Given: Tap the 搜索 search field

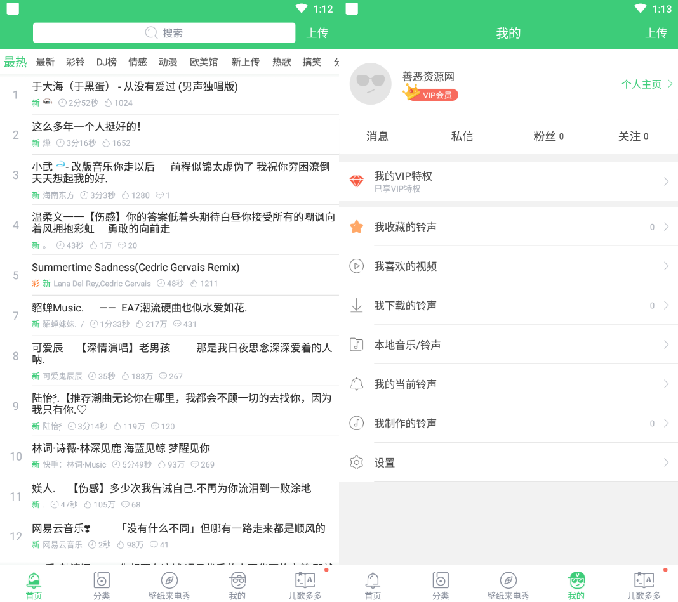Looking at the screenshot, I should [164, 33].
